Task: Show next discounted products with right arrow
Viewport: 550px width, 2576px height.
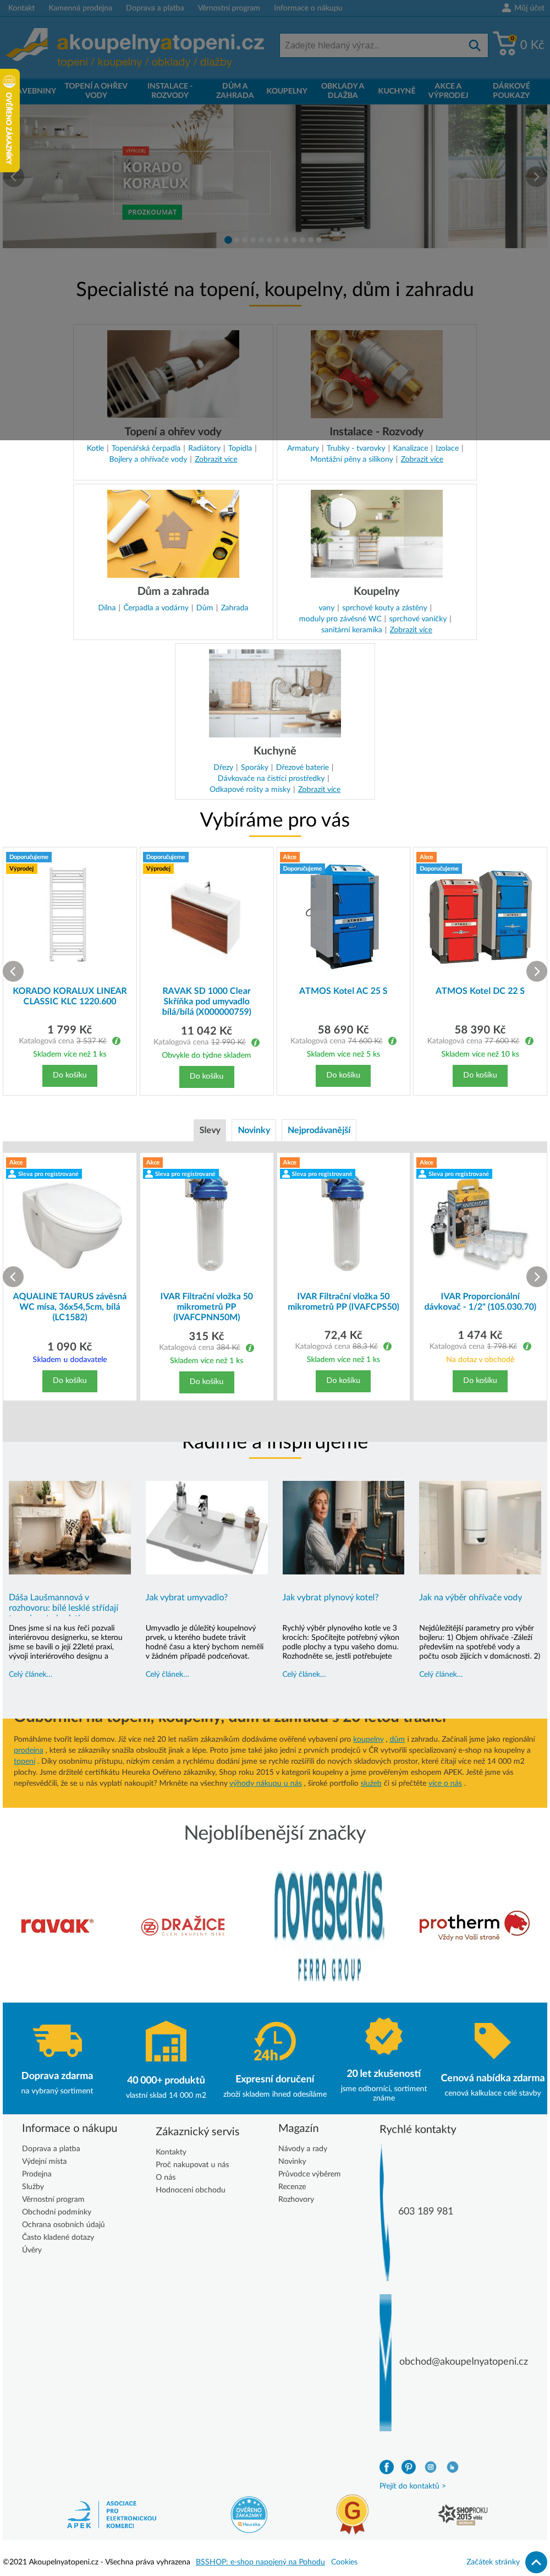Action: (536, 1276)
